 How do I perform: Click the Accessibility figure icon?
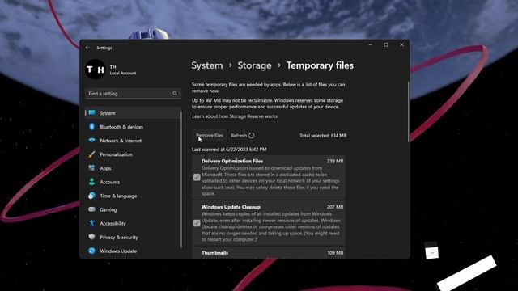[91, 223]
